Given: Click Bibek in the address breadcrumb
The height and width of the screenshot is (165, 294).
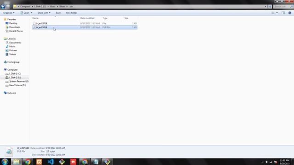Looking at the screenshot, I should [62, 6].
